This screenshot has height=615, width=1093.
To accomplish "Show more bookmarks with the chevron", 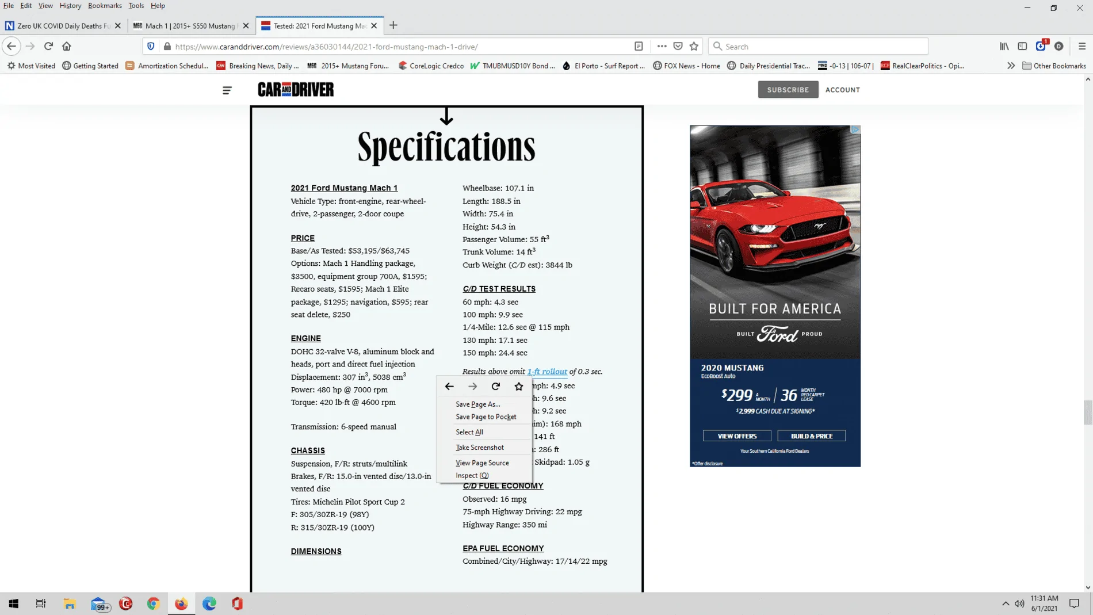I will 1011,66.
